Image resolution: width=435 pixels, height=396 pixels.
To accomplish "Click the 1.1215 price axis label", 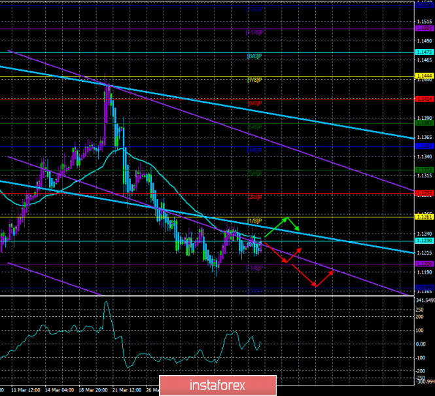I will click(x=425, y=253).
